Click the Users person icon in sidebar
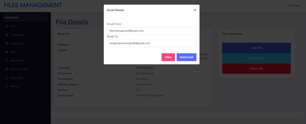Viewport: 306px width, 124px height. click(x=7, y=26)
